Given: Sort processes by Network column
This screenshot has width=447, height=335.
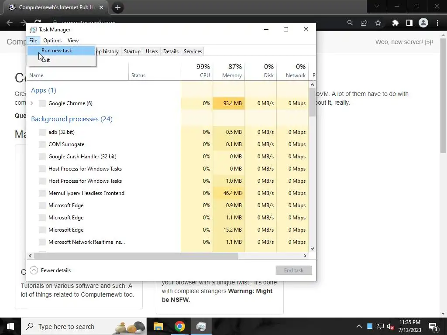Looking at the screenshot, I should tap(293, 71).
